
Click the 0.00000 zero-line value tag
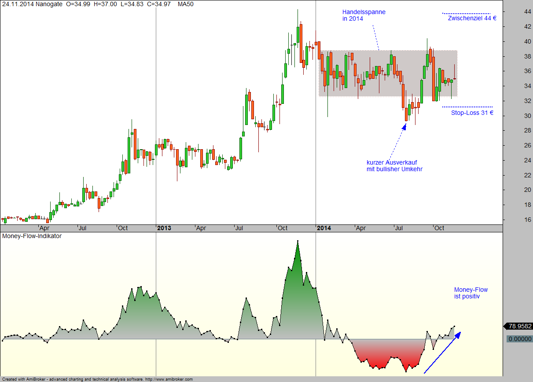[520, 339]
